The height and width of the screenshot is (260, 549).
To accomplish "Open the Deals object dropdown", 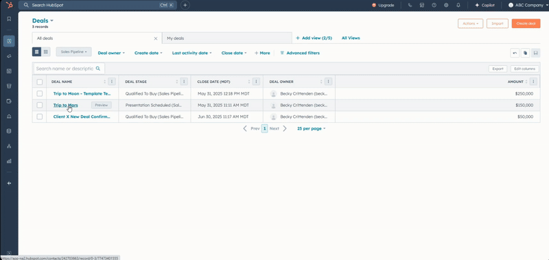I will click(43, 21).
